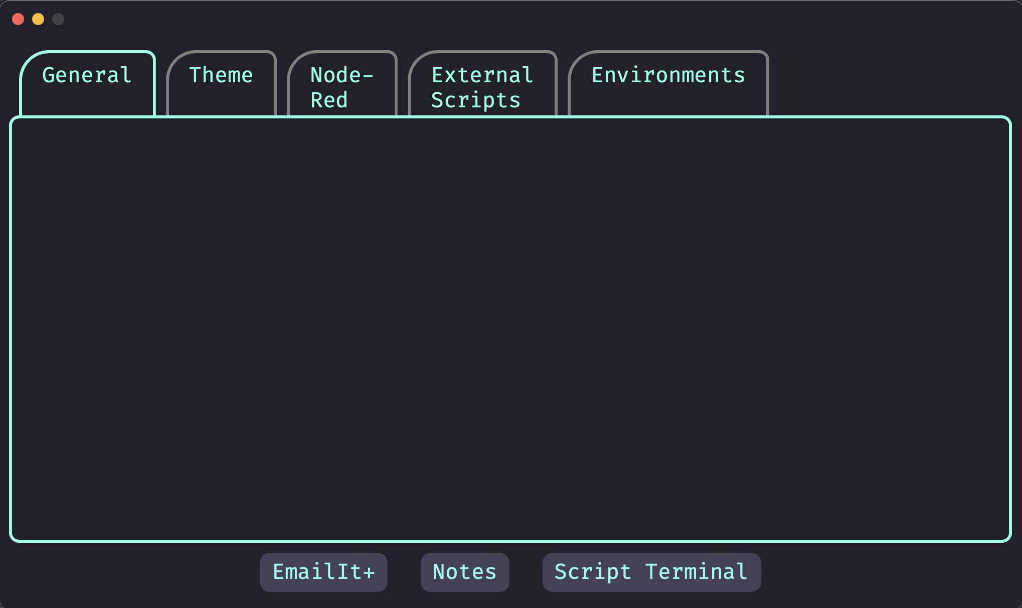The image size is (1022, 608).
Task: Launch the Script Terminal button
Action: point(651,572)
